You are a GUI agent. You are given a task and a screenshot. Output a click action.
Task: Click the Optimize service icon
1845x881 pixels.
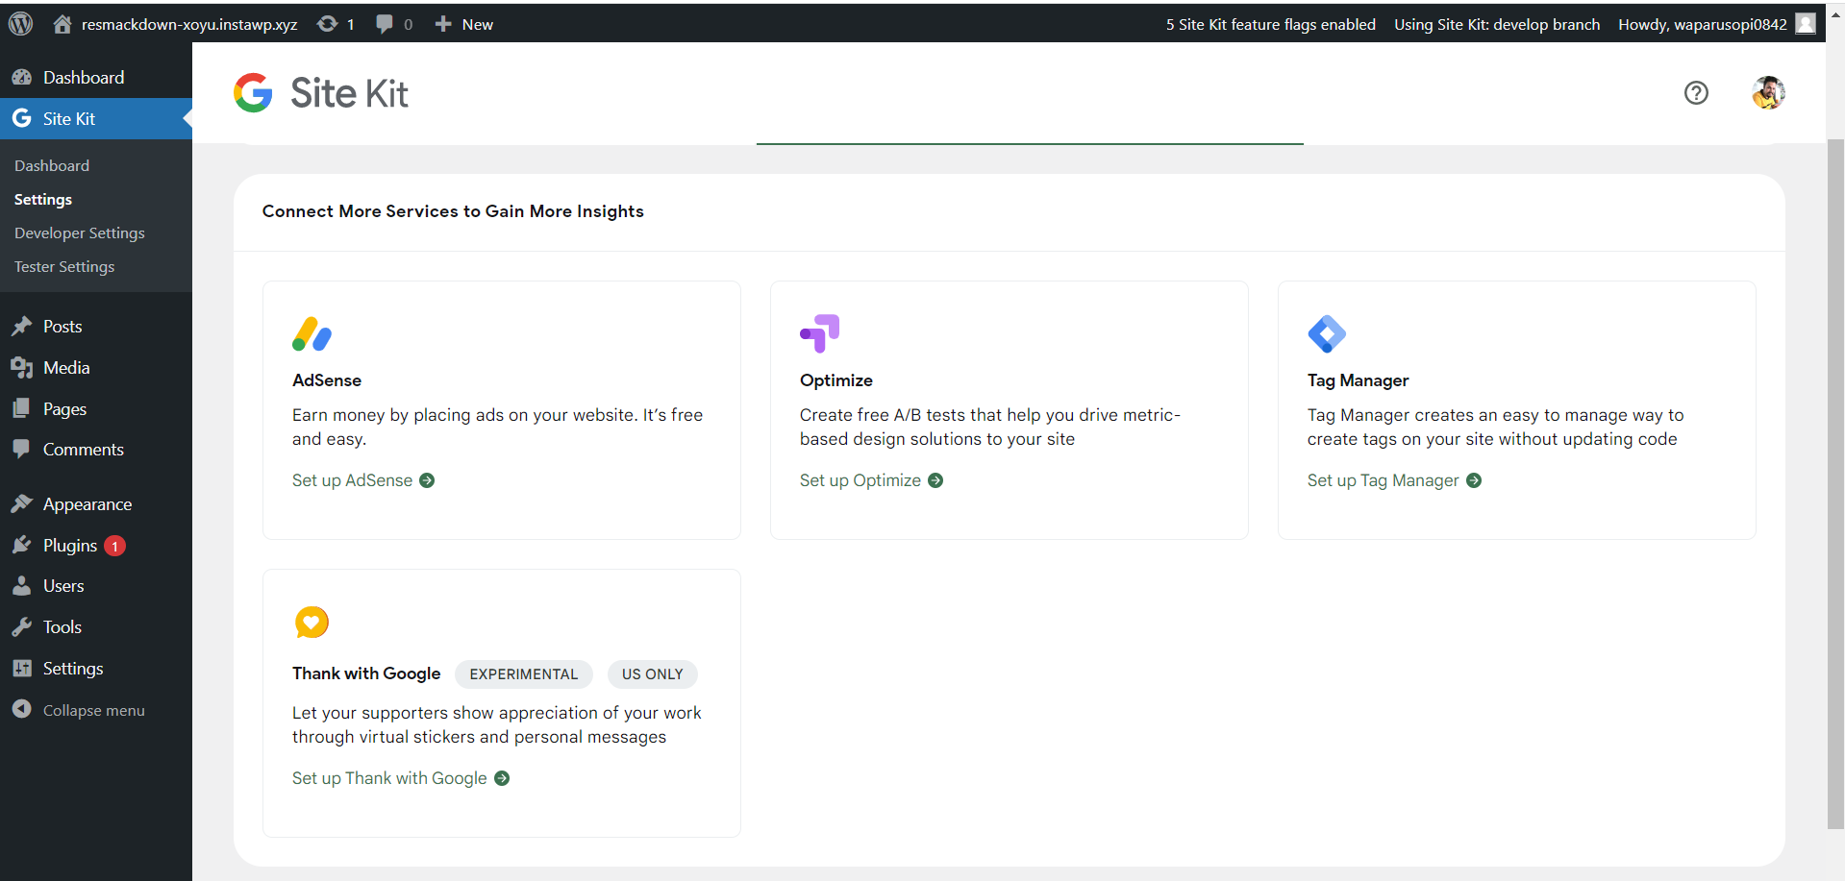819,333
